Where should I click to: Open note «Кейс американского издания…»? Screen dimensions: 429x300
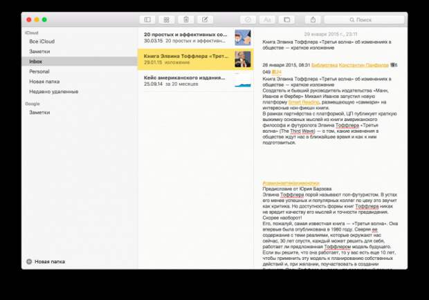coord(196,81)
